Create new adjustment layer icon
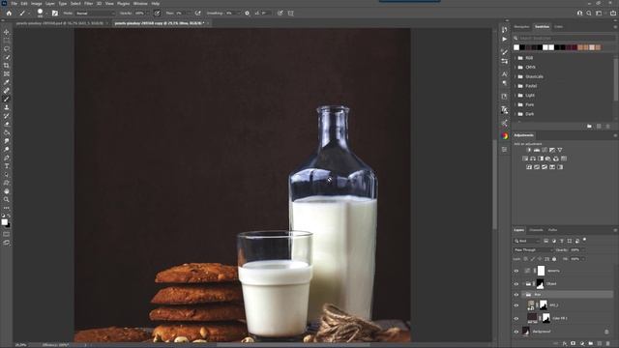 (582, 344)
